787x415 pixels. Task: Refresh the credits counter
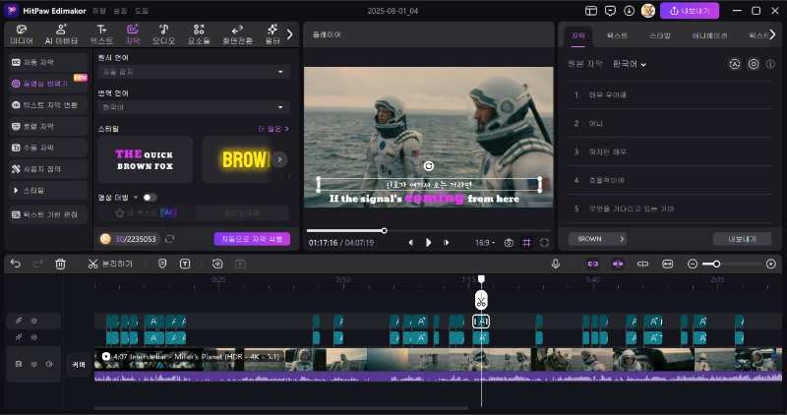coord(169,239)
